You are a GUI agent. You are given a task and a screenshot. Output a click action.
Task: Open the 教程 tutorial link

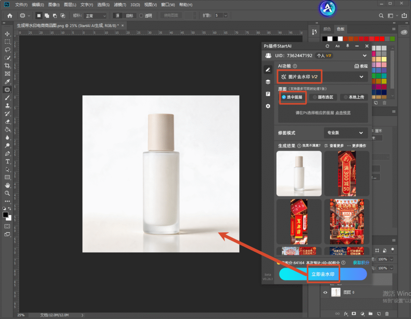click(361, 66)
